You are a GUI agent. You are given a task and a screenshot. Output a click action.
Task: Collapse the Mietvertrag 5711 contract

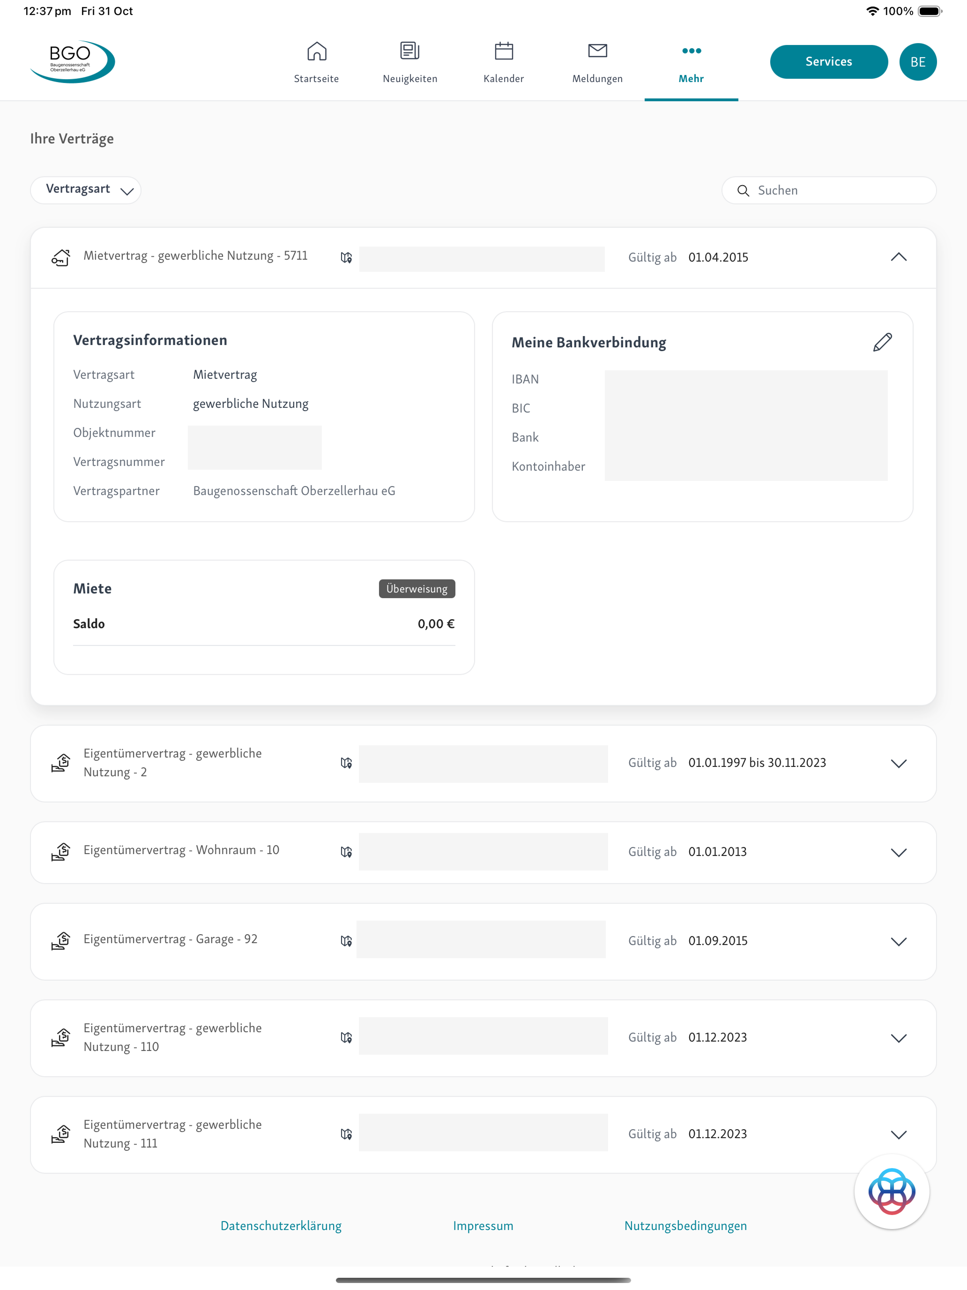(x=898, y=257)
